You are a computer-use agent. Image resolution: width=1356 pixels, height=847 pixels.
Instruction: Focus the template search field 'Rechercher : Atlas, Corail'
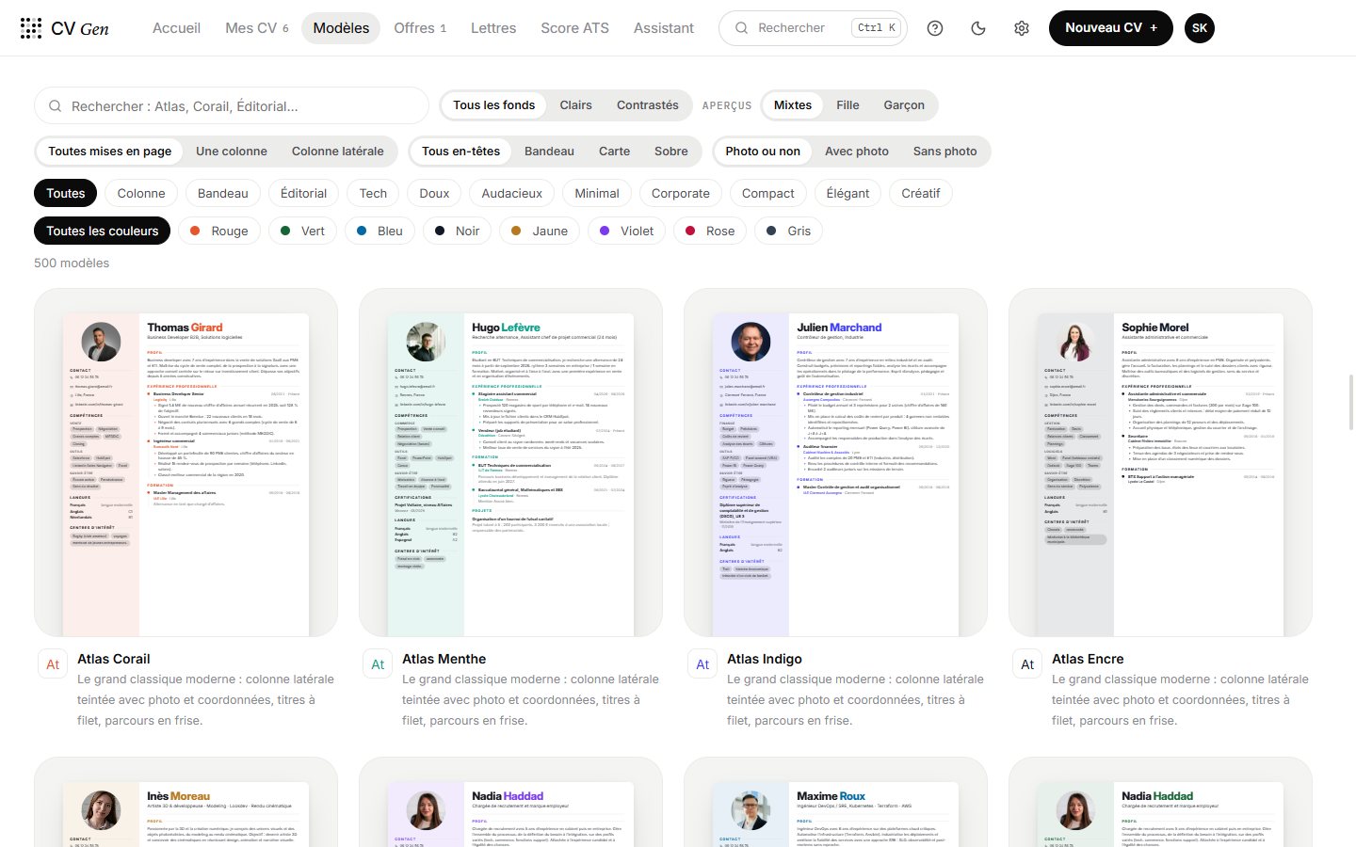(232, 106)
